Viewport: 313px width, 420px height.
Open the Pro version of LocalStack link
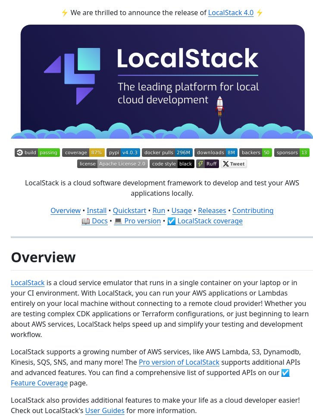(179, 363)
